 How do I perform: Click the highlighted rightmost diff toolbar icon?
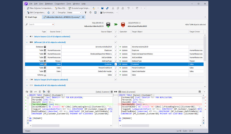48,92
